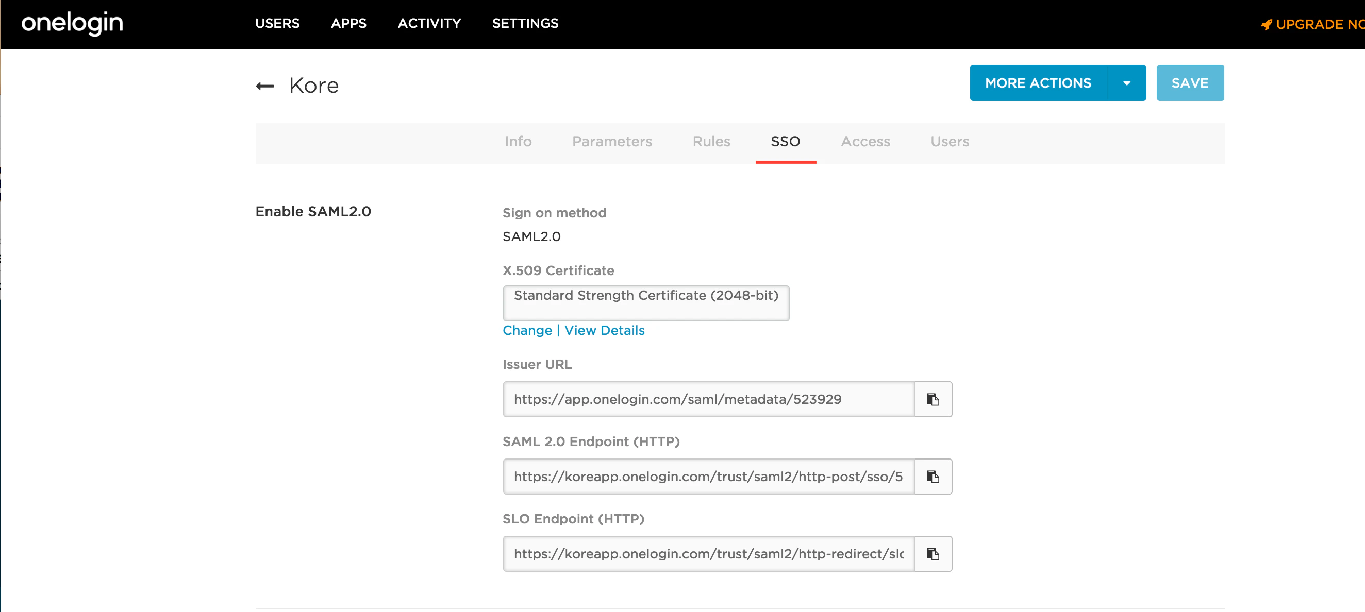Image resolution: width=1365 pixels, height=612 pixels.
Task: Open the USERS menu in top navigation
Action: pyautogui.click(x=277, y=23)
